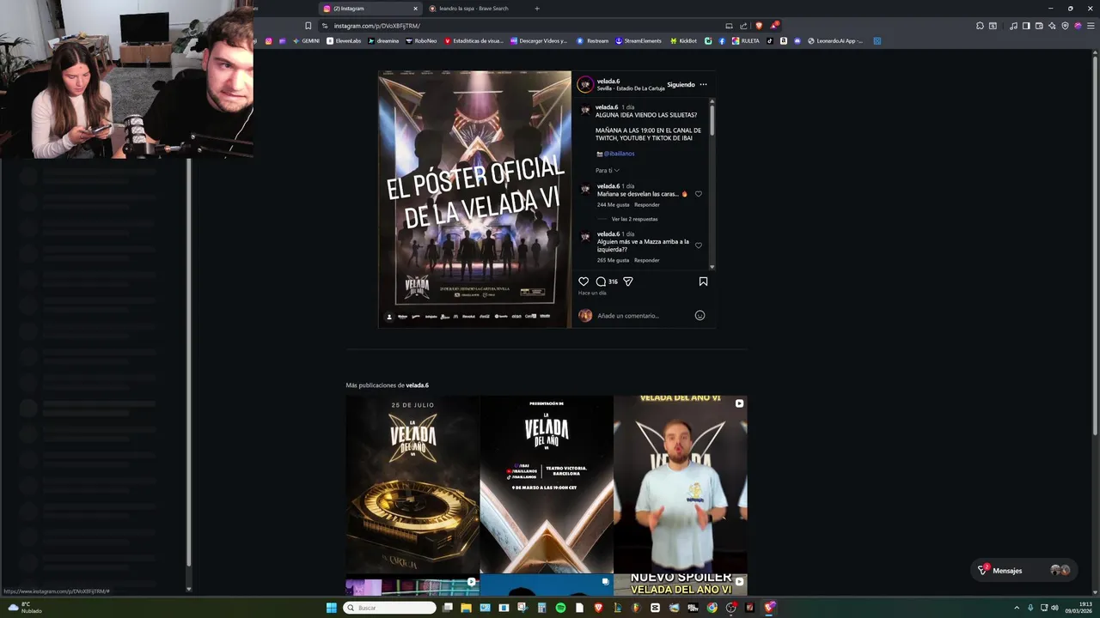Open the @ibaillanos mention link
Image resolution: width=1100 pixels, height=618 pixels.
[x=619, y=154]
